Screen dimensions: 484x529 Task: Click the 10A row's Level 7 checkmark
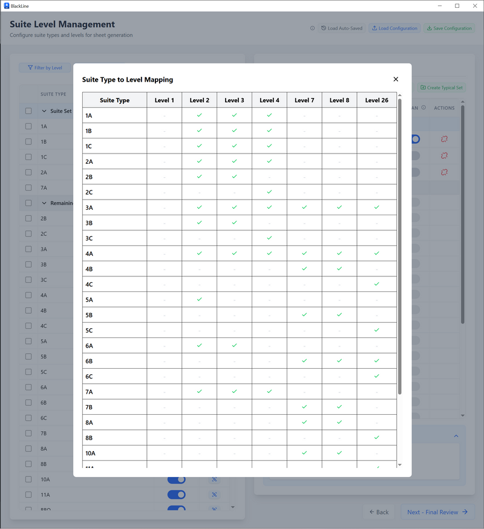coord(304,453)
